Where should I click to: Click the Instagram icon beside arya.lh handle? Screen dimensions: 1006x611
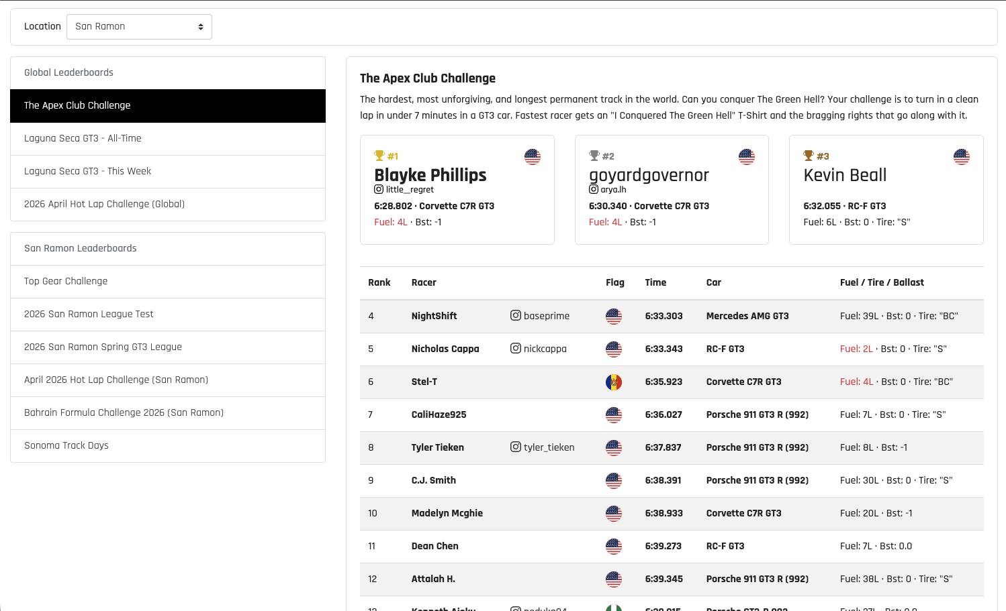(x=593, y=190)
